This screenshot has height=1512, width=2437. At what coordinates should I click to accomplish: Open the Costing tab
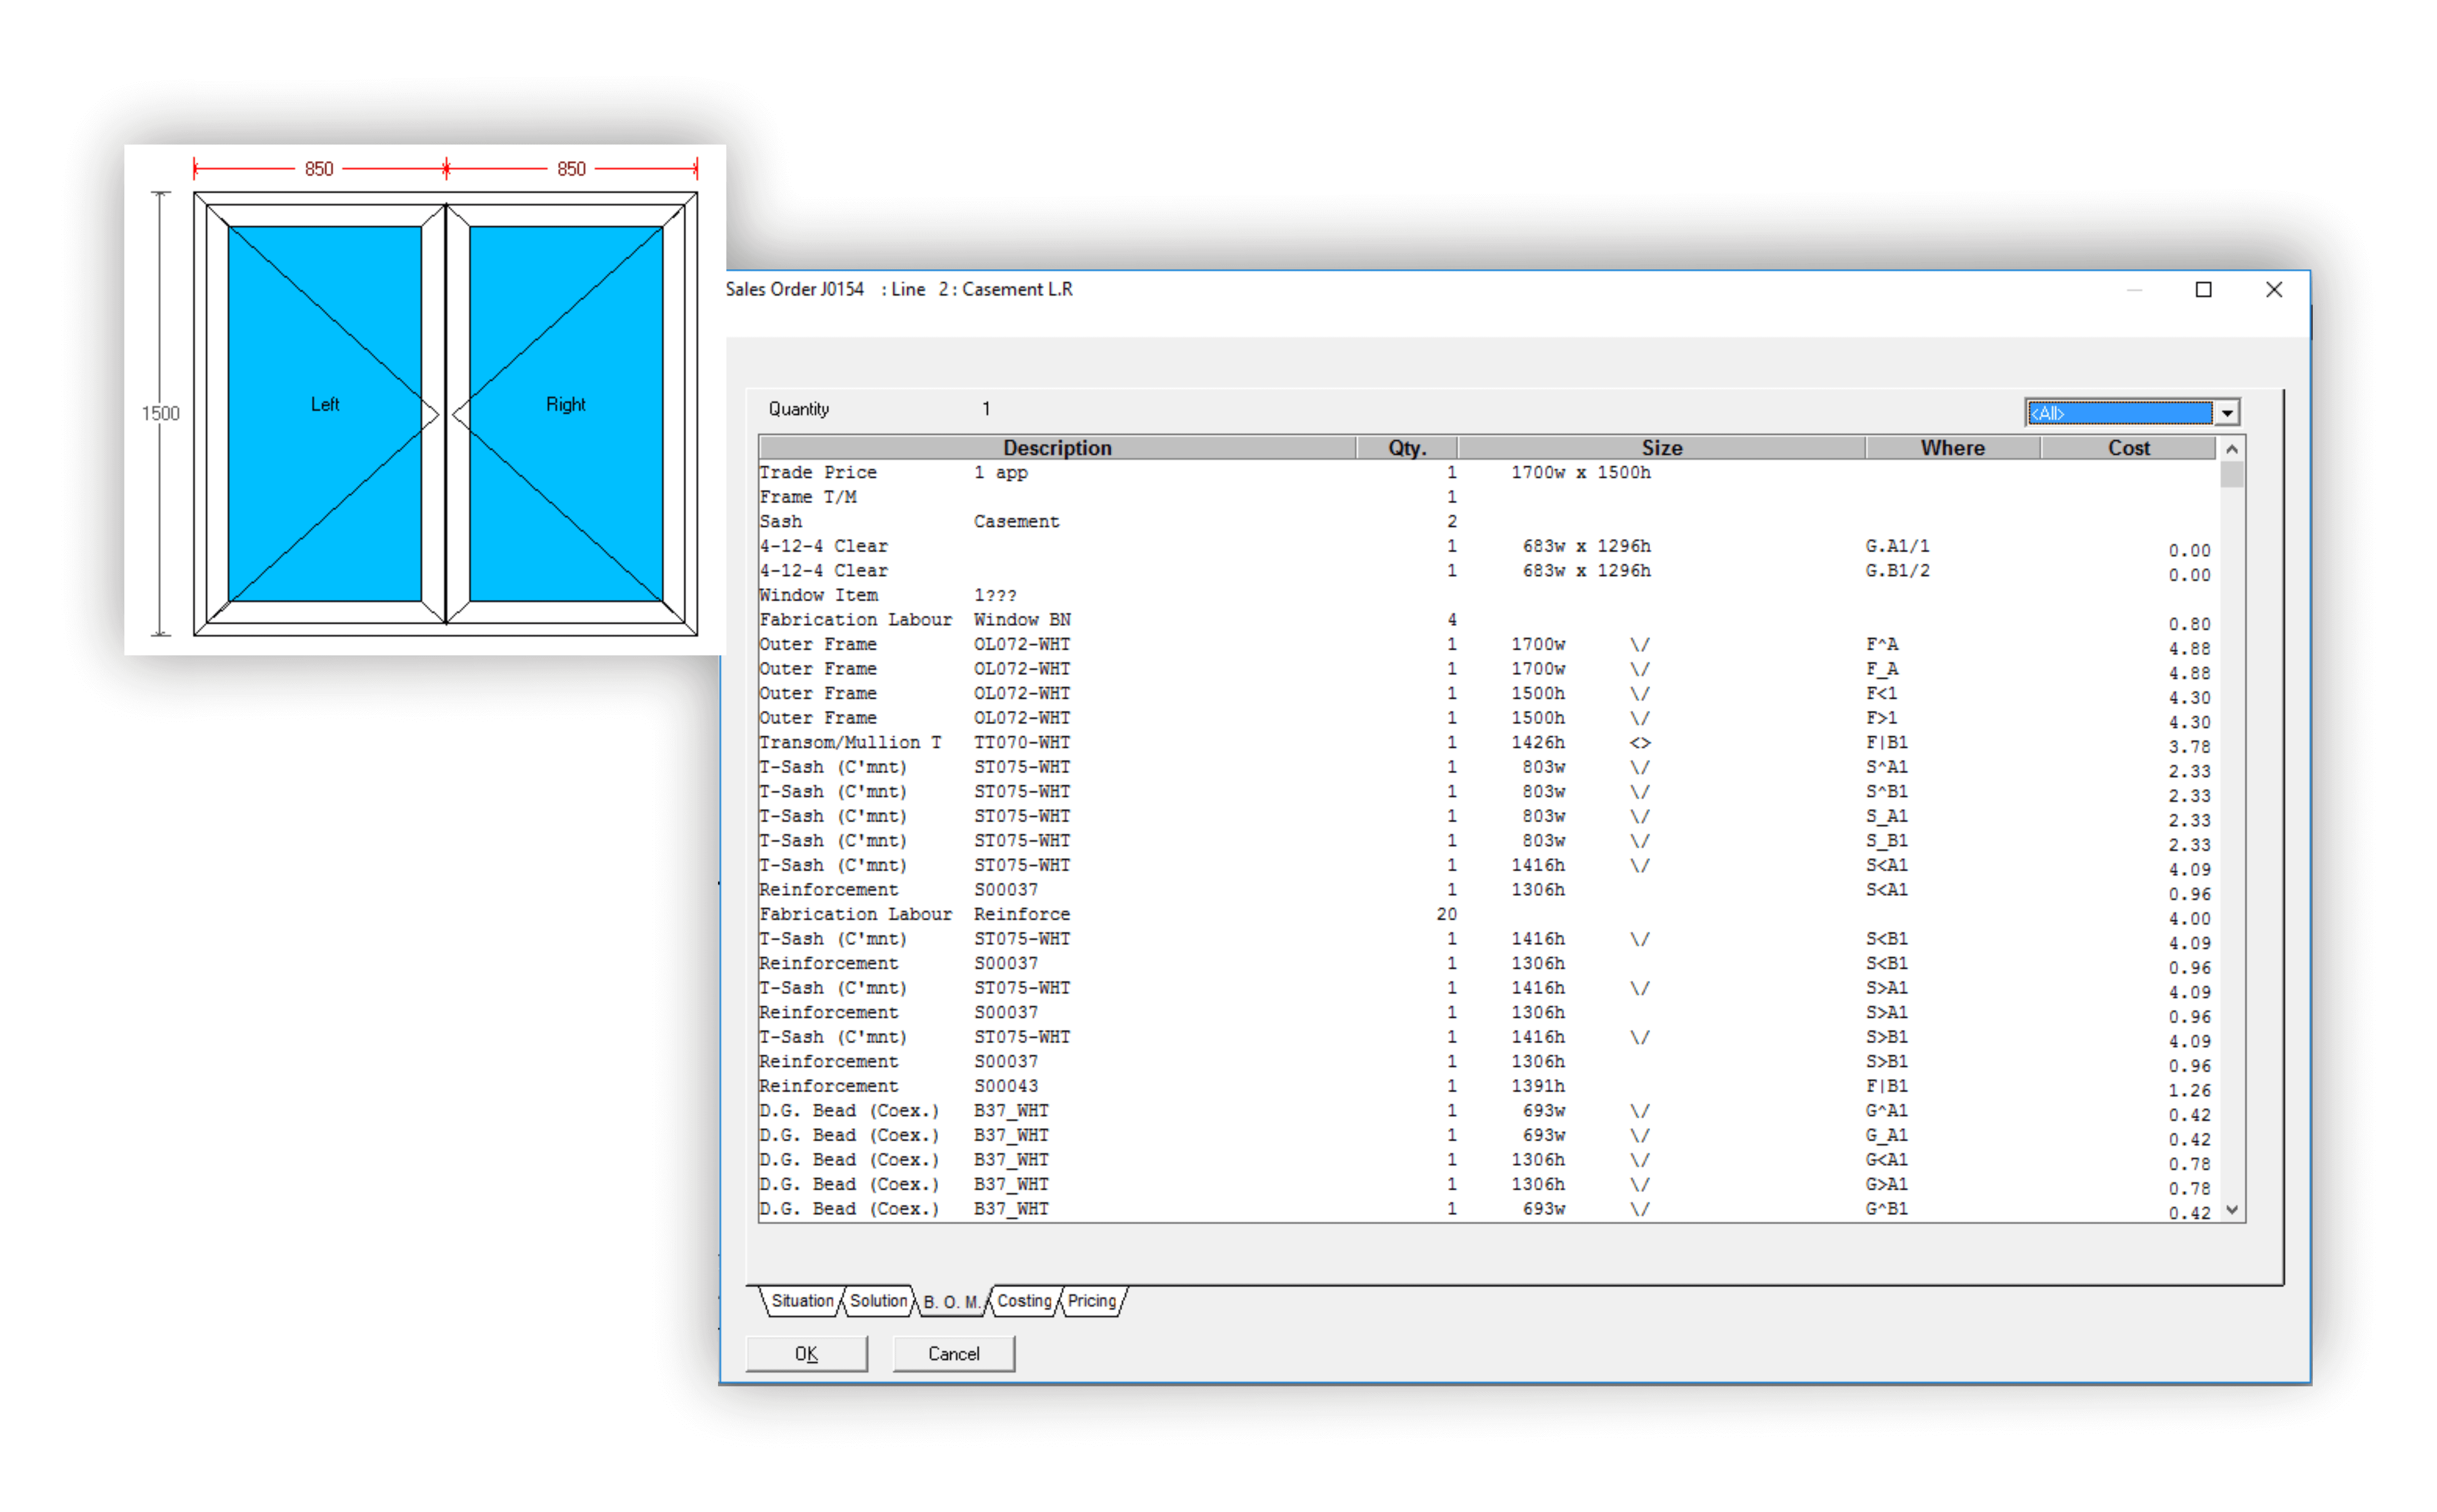(1025, 1301)
